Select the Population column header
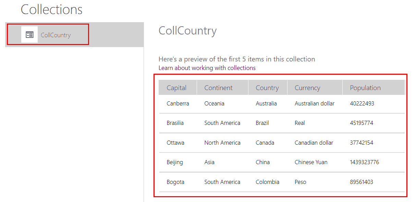The image size is (417, 202). click(365, 87)
